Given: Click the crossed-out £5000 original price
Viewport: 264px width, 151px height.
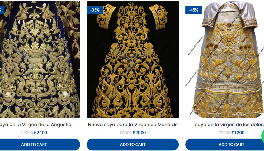Looking at the screenshot, I should click(27, 133).
